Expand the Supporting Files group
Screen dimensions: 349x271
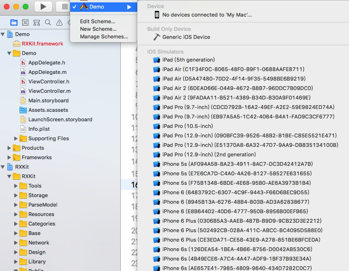(x=16, y=138)
